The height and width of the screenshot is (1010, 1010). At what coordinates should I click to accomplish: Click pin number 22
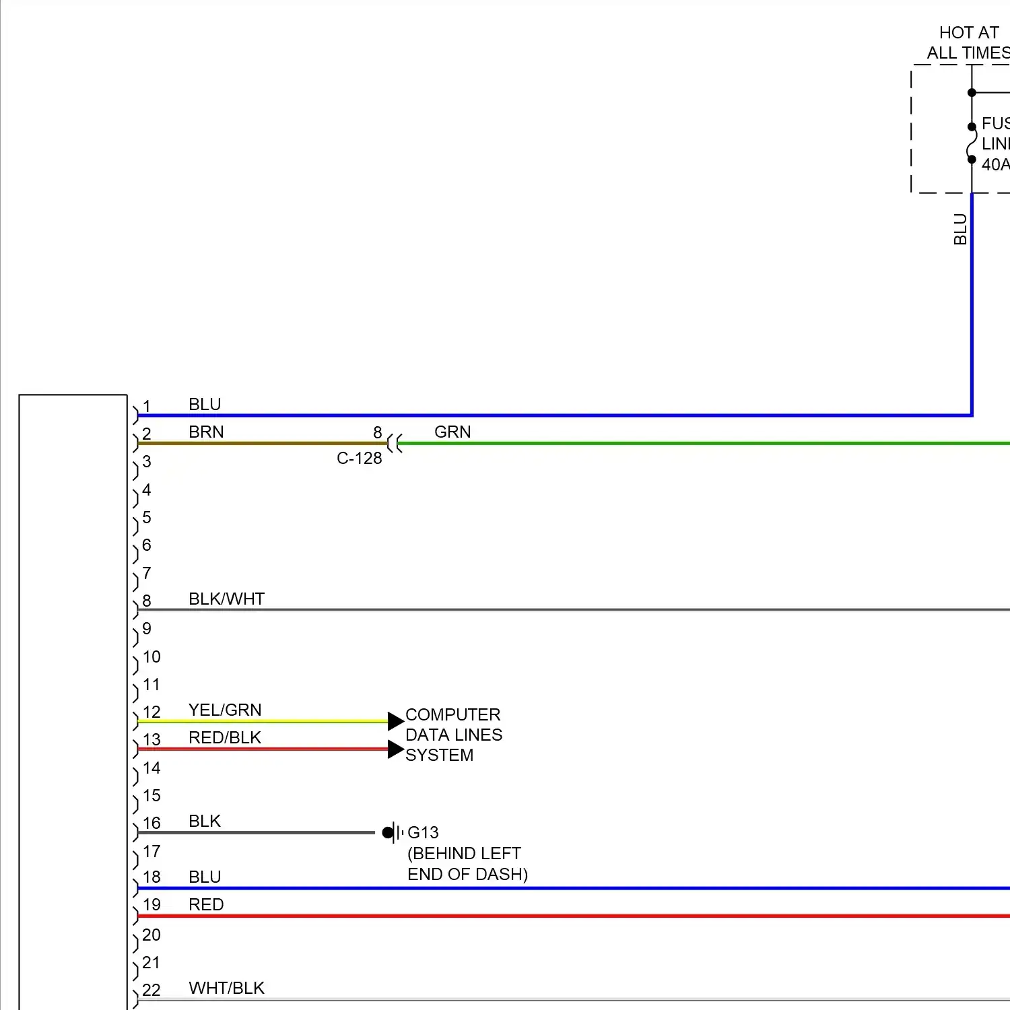pos(151,990)
